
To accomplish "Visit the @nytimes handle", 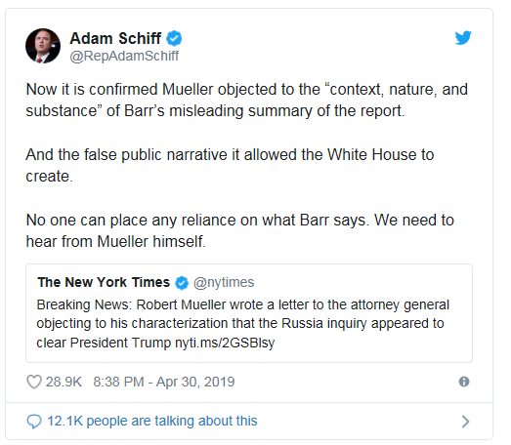I will [224, 283].
